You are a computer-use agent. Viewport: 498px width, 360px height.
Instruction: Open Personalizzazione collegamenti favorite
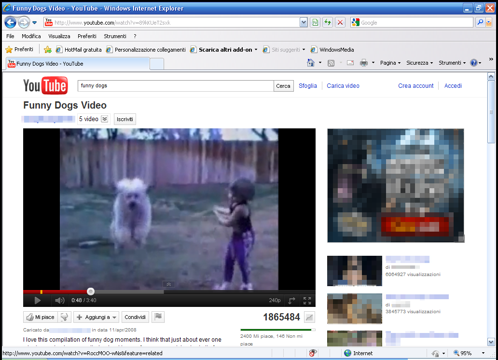pyautogui.click(x=146, y=50)
